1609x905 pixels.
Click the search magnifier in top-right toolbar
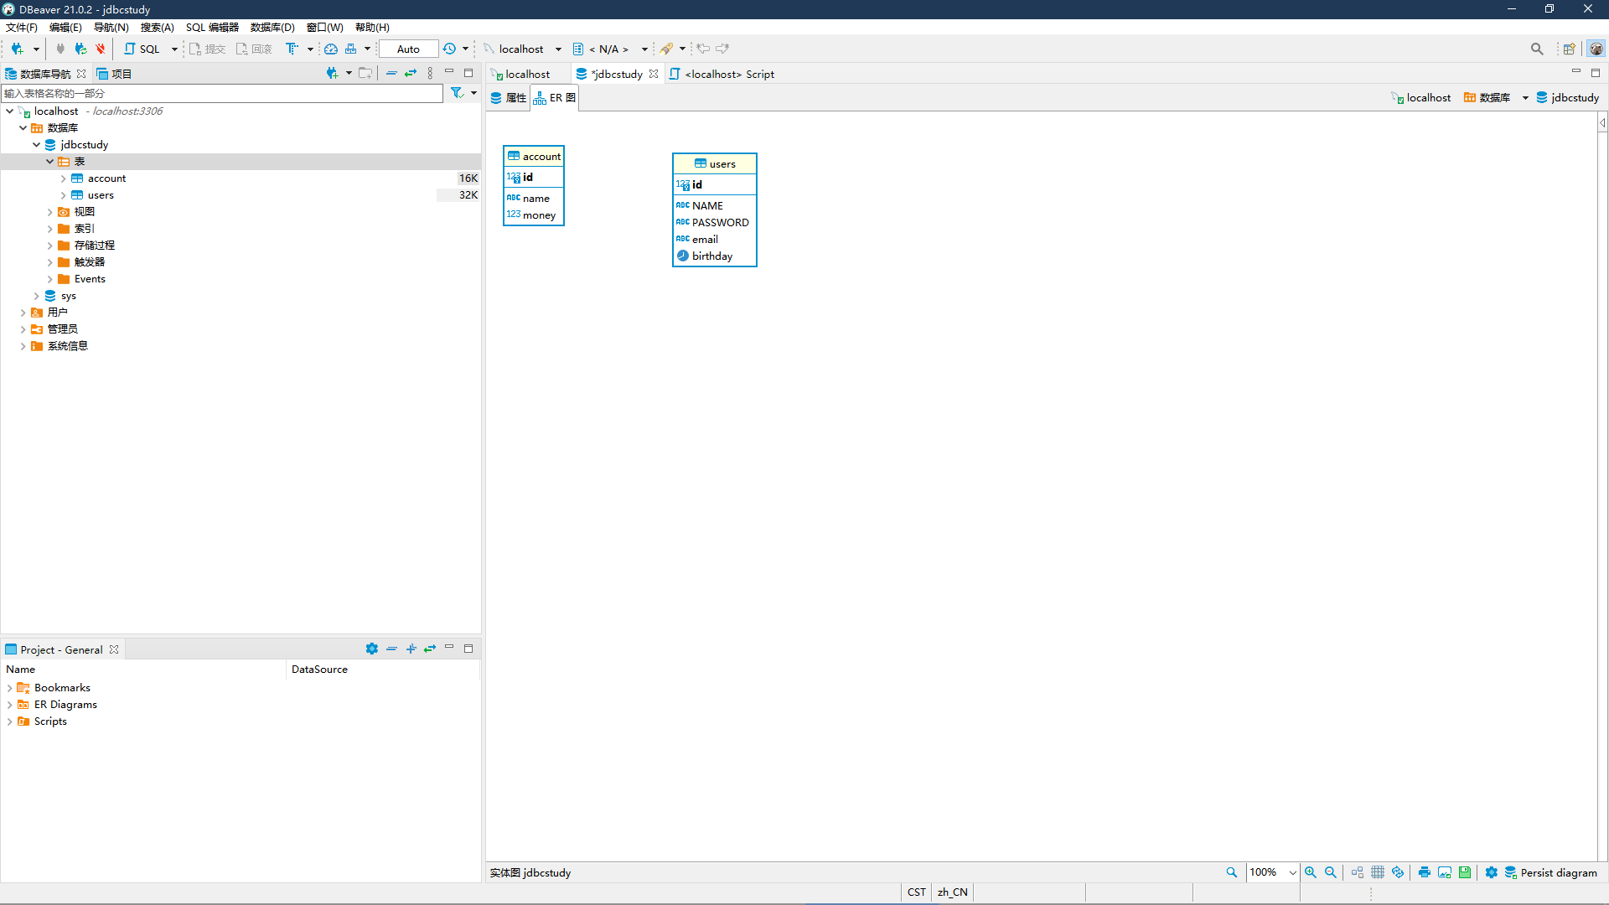coord(1537,49)
